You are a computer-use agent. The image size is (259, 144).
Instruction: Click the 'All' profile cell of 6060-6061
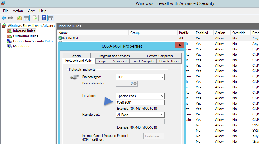tap(181, 38)
